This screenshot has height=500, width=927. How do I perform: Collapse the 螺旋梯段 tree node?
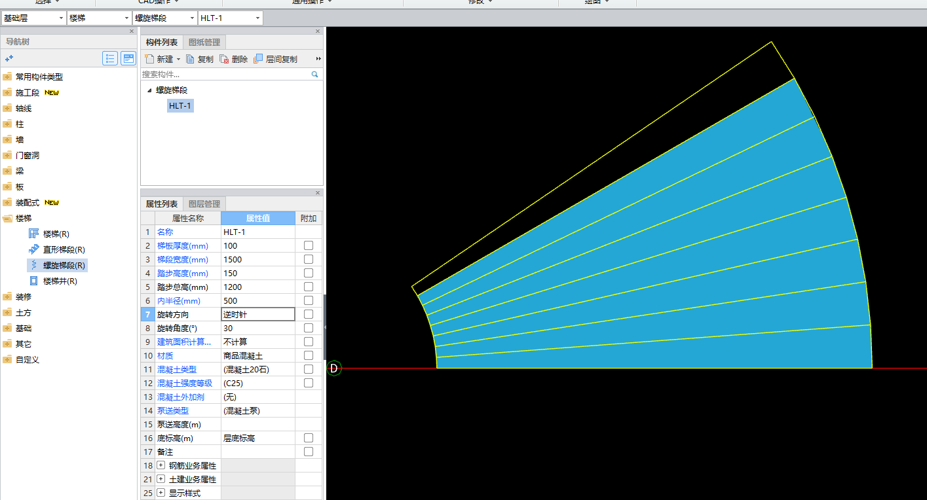tap(149, 90)
